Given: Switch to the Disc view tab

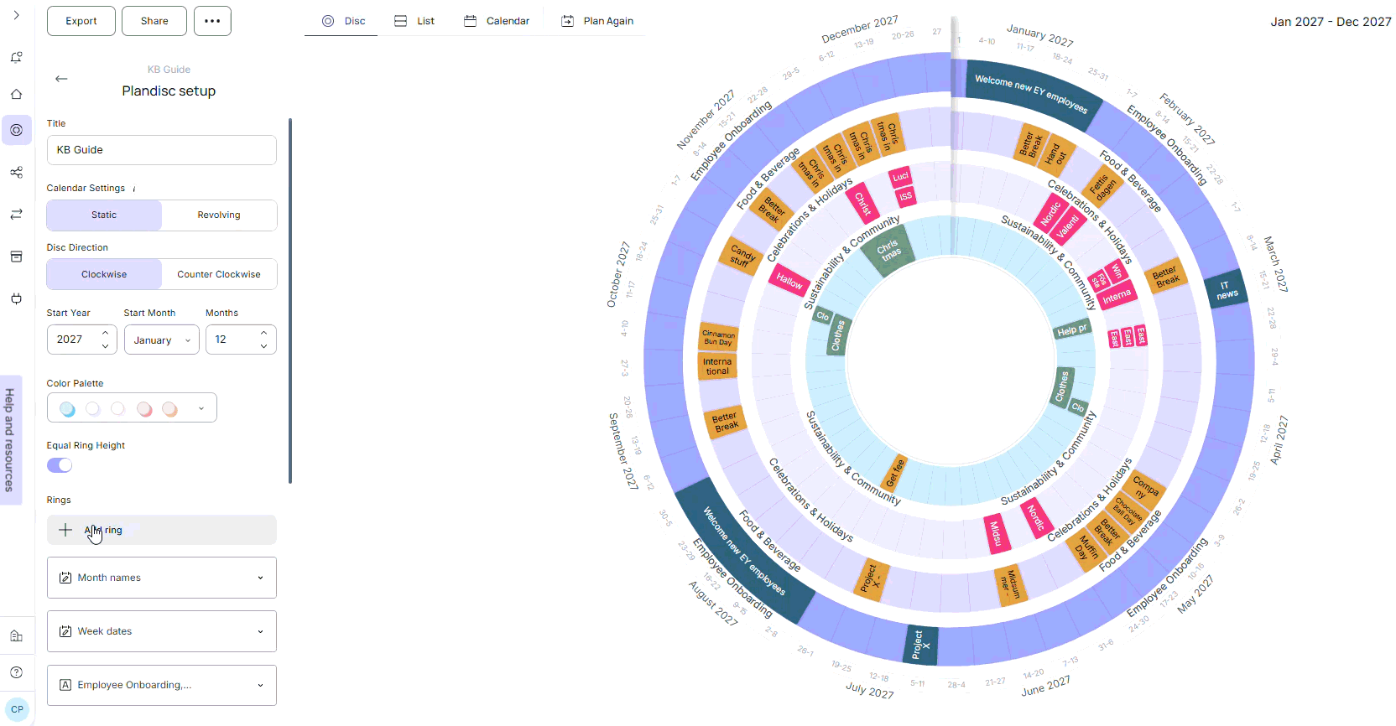Looking at the screenshot, I should click(x=344, y=21).
